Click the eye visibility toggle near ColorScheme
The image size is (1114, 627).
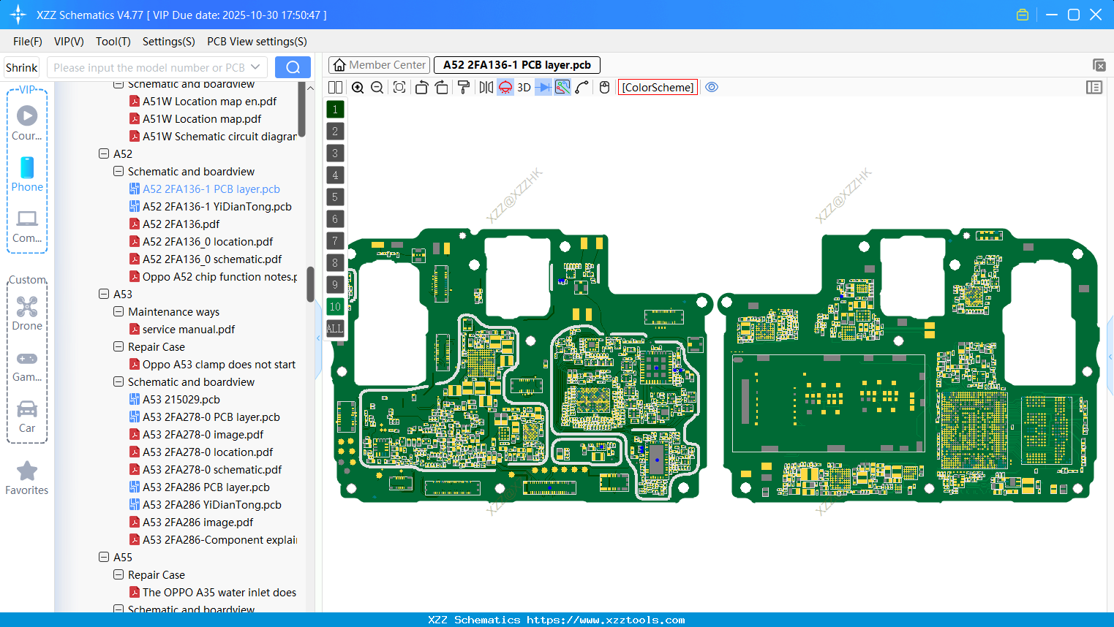[x=712, y=87]
